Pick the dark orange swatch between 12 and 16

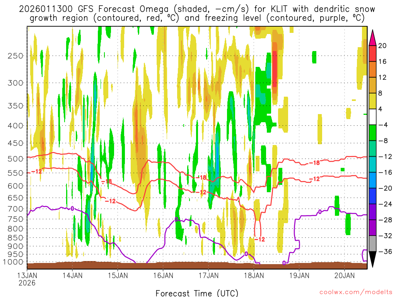tap(372, 70)
